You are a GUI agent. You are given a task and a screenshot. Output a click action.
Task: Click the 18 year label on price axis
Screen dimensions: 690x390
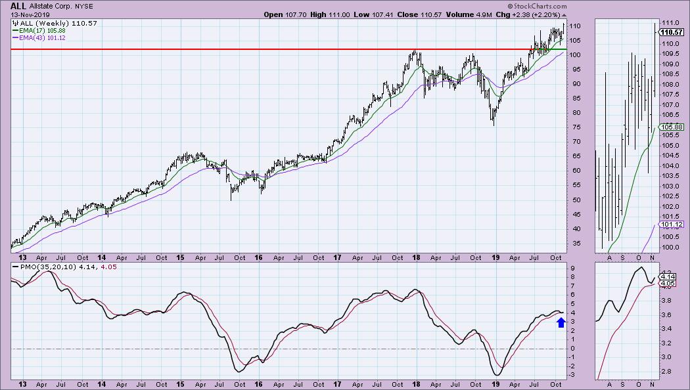[416, 257]
